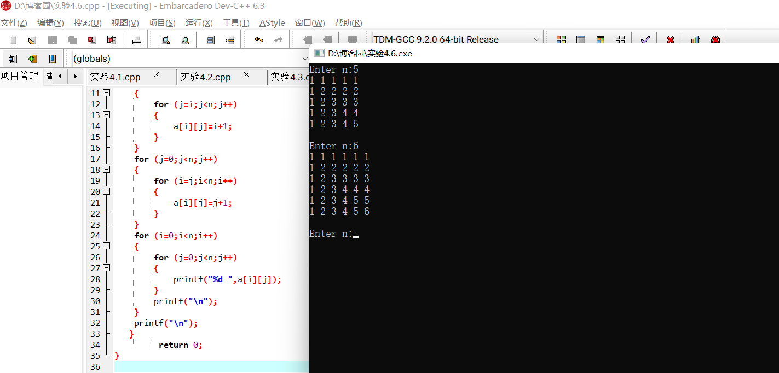Open the 帮助(R) menu
Image resolution: width=779 pixels, height=373 pixels.
pyautogui.click(x=348, y=23)
